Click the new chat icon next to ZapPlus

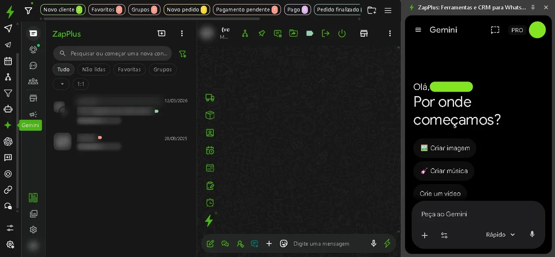pos(162,33)
